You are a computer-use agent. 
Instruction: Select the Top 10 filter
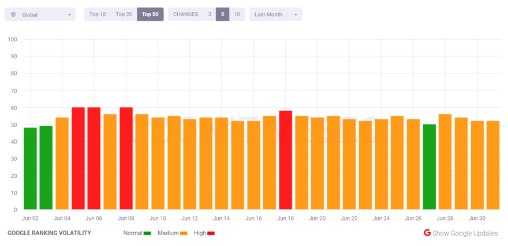point(98,14)
